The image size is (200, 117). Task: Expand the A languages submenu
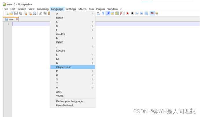tap(73, 14)
